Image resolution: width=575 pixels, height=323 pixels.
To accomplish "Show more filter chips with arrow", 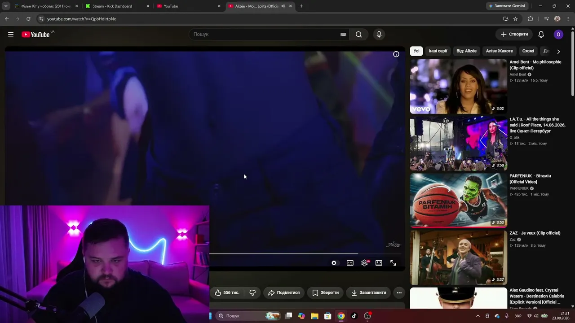I will pos(558,51).
